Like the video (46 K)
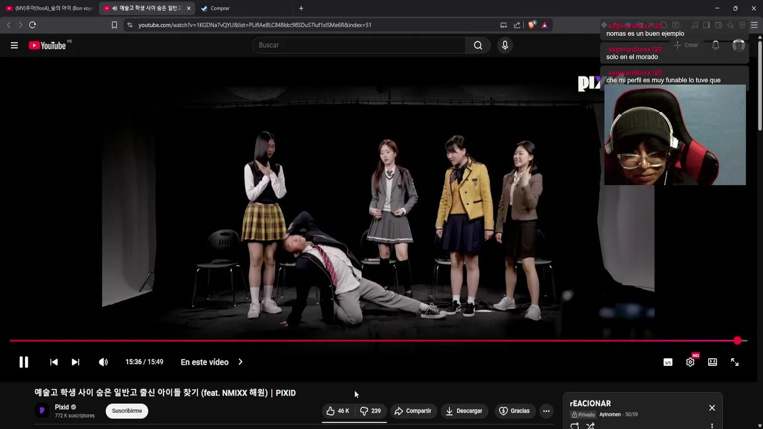The image size is (763, 429). coord(337,411)
